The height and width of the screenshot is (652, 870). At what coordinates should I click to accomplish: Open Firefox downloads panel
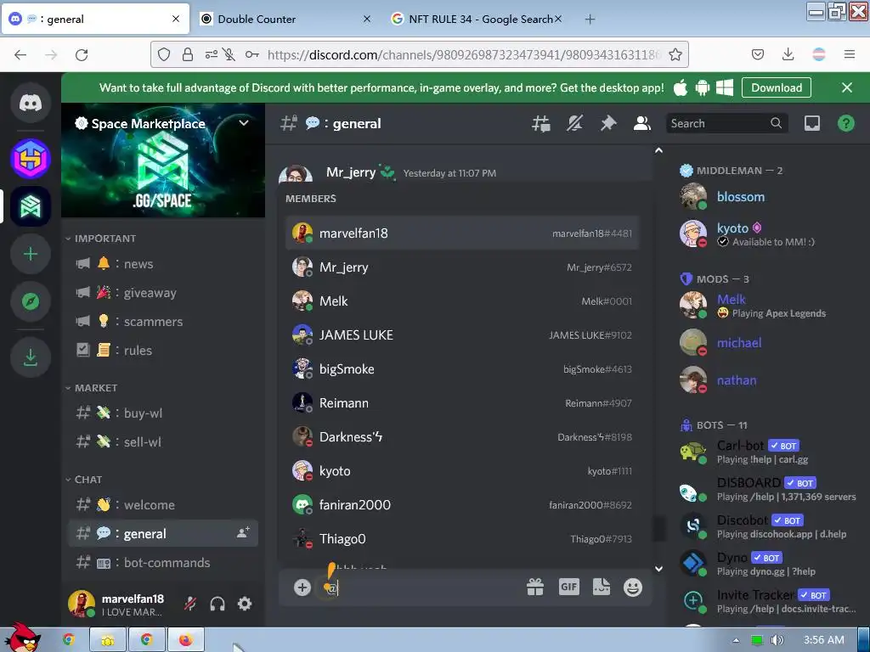pos(788,54)
